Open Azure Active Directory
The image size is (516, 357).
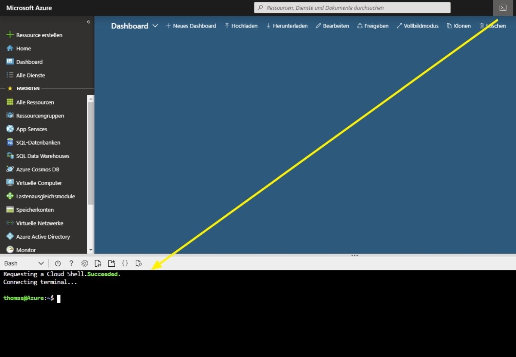tap(43, 236)
